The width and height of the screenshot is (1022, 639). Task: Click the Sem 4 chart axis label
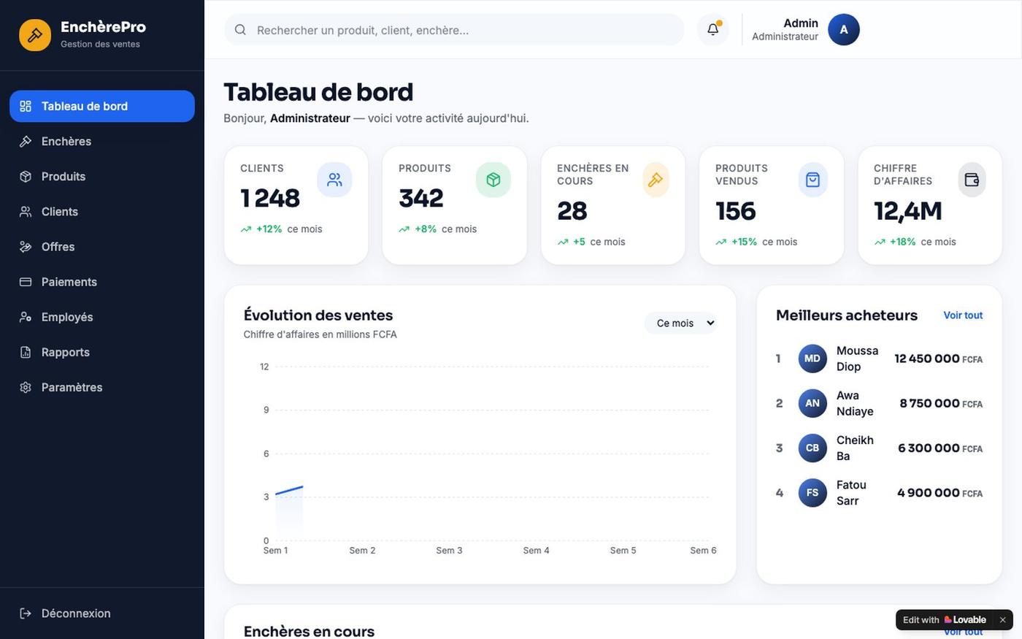point(537,551)
